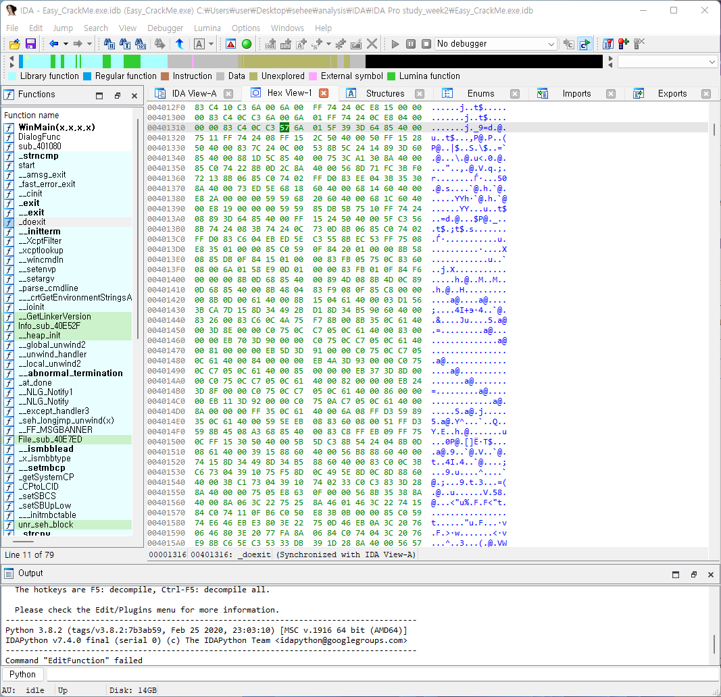Image resolution: width=721 pixels, height=697 pixels.
Task: Click the add breakpoint traffic light icon
Action: tap(624, 44)
